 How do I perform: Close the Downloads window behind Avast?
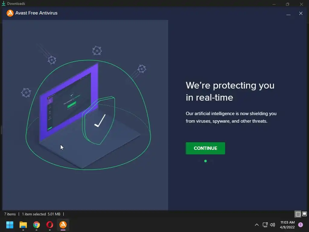click(x=301, y=4)
